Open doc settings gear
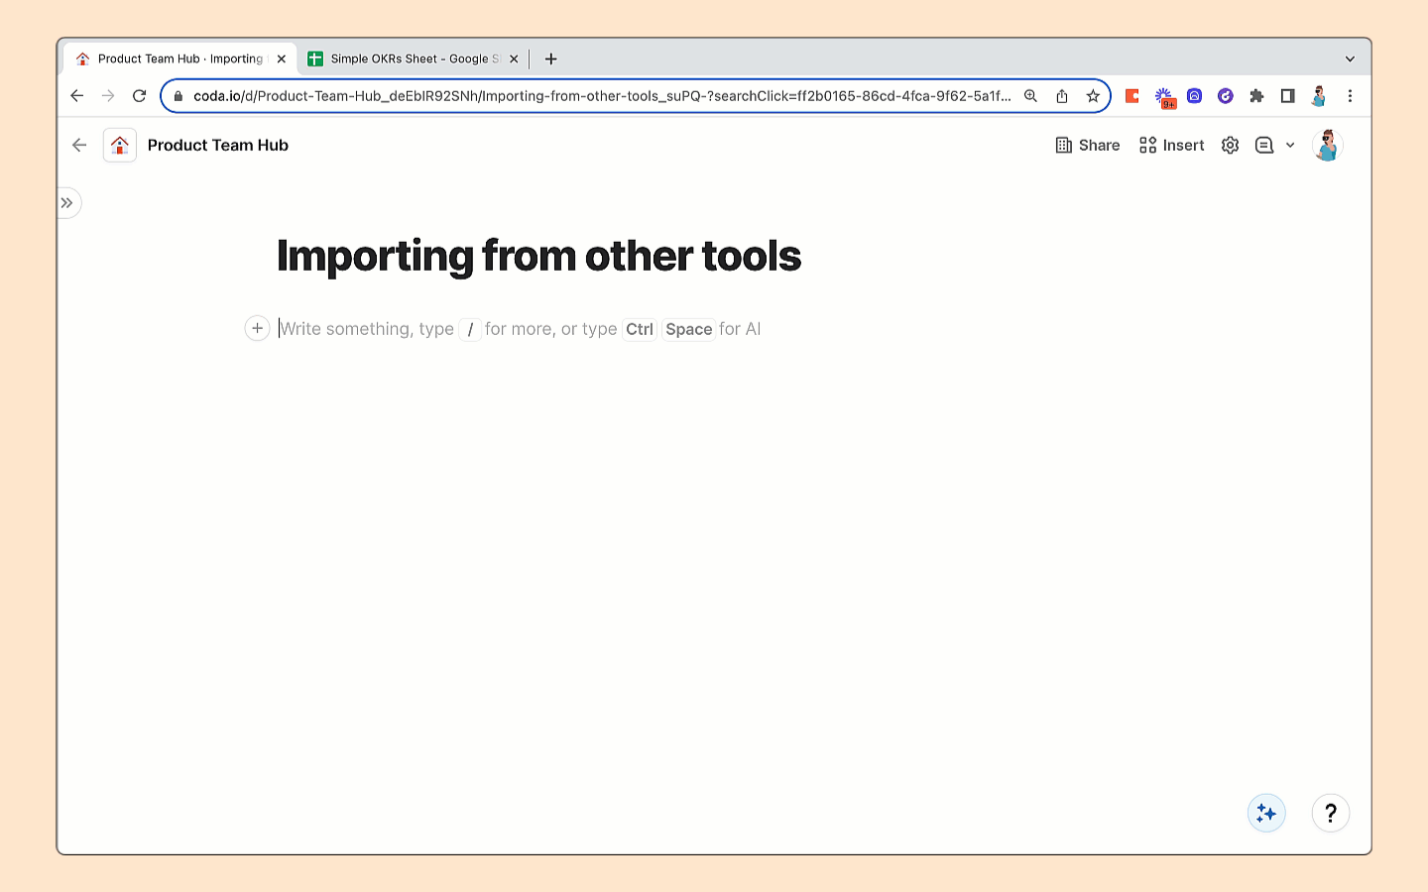The width and height of the screenshot is (1428, 892). (x=1231, y=146)
